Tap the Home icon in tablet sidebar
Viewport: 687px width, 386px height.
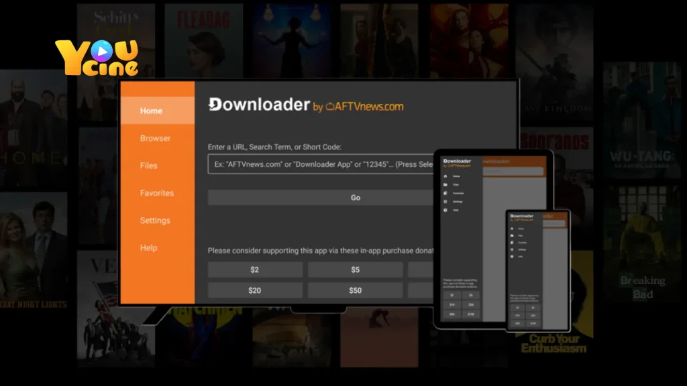point(445,176)
